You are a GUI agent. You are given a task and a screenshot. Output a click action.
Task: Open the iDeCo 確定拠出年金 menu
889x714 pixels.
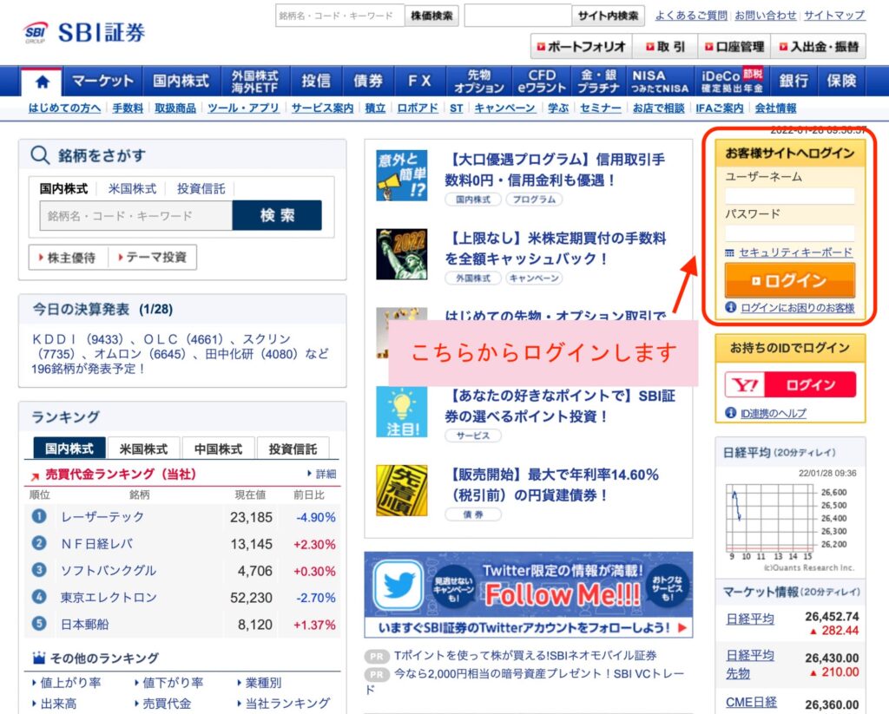point(733,82)
